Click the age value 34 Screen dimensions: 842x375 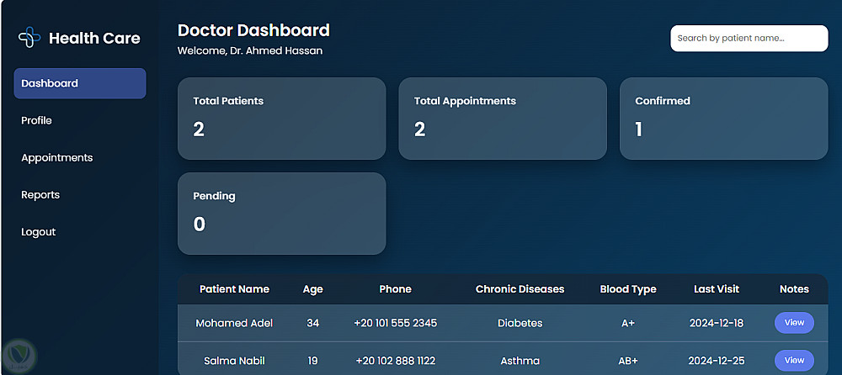pyautogui.click(x=313, y=323)
